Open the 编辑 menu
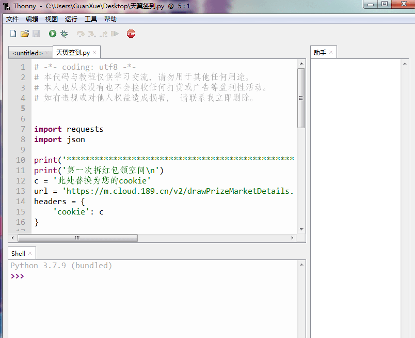 coord(32,19)
